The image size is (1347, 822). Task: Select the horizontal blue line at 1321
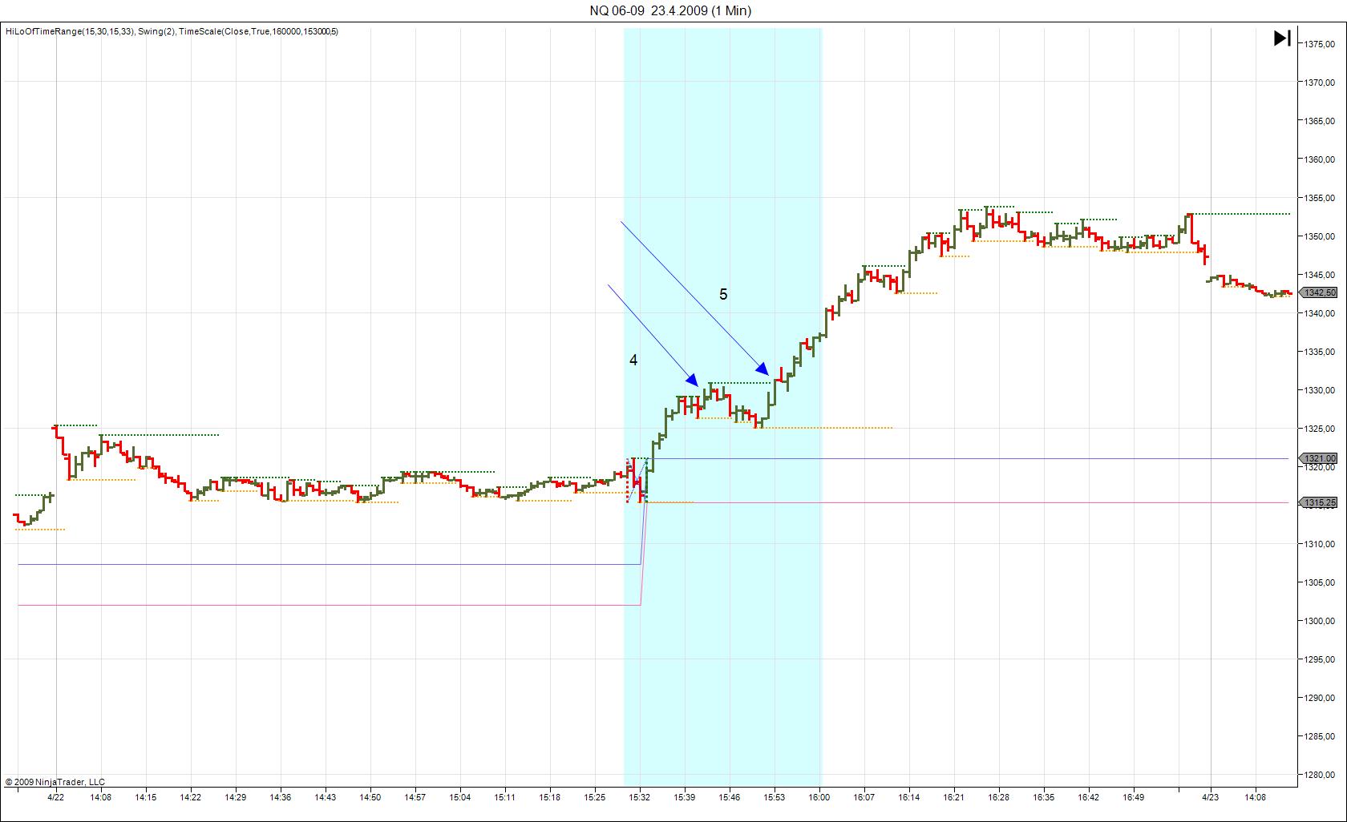click(962, 459)
